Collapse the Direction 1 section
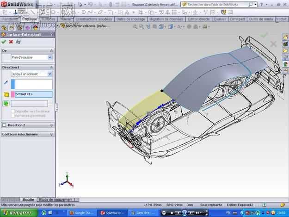289x217 pixels. tap(51, 67)
